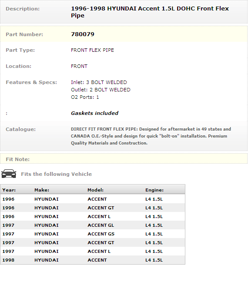Image resolution: width=248 pixels, height=289 pixels.
Task: Click the ACCENT GS model cell
Action: (101, 234)
